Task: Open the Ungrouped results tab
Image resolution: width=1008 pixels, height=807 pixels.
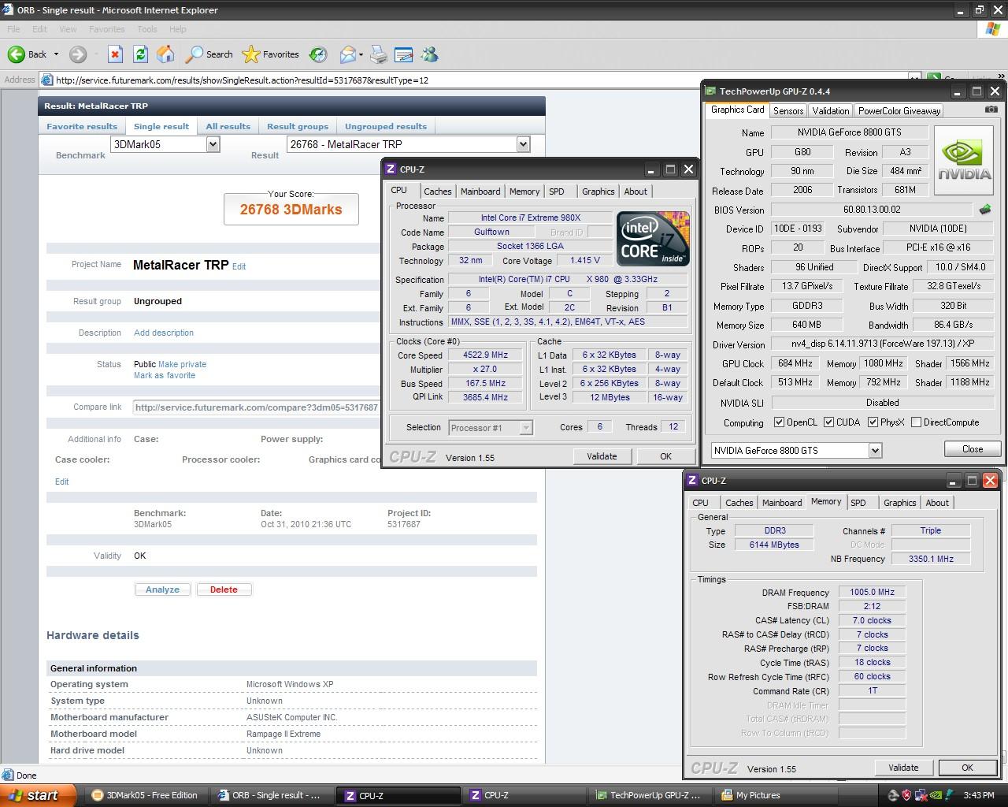Action: 386,126
